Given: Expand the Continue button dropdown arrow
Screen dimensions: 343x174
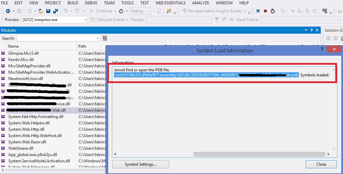Looking at the screenshot, I should click(115, 11).
